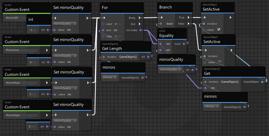Edit the -1 integer literal field

pos(32,30)
